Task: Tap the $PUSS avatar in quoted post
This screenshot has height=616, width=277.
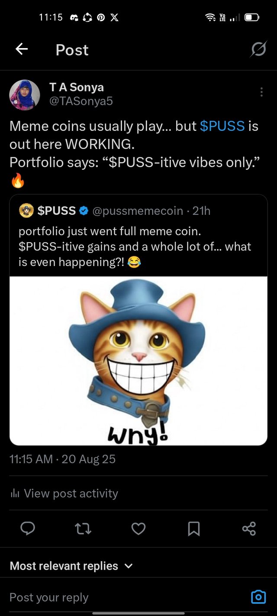Action: coord(26,211)
